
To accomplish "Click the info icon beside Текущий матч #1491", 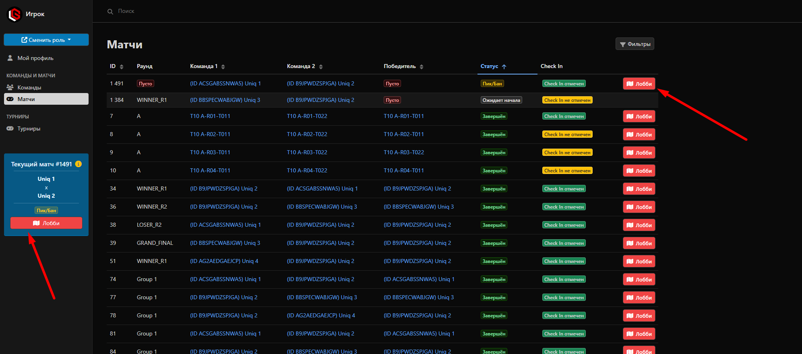I will point(79,164).
